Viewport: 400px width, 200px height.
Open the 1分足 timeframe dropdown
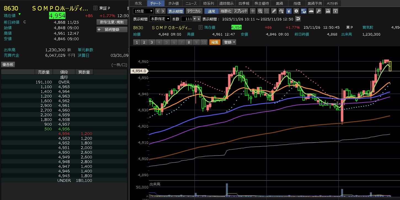pyautogui.click(x=143, y=11)
